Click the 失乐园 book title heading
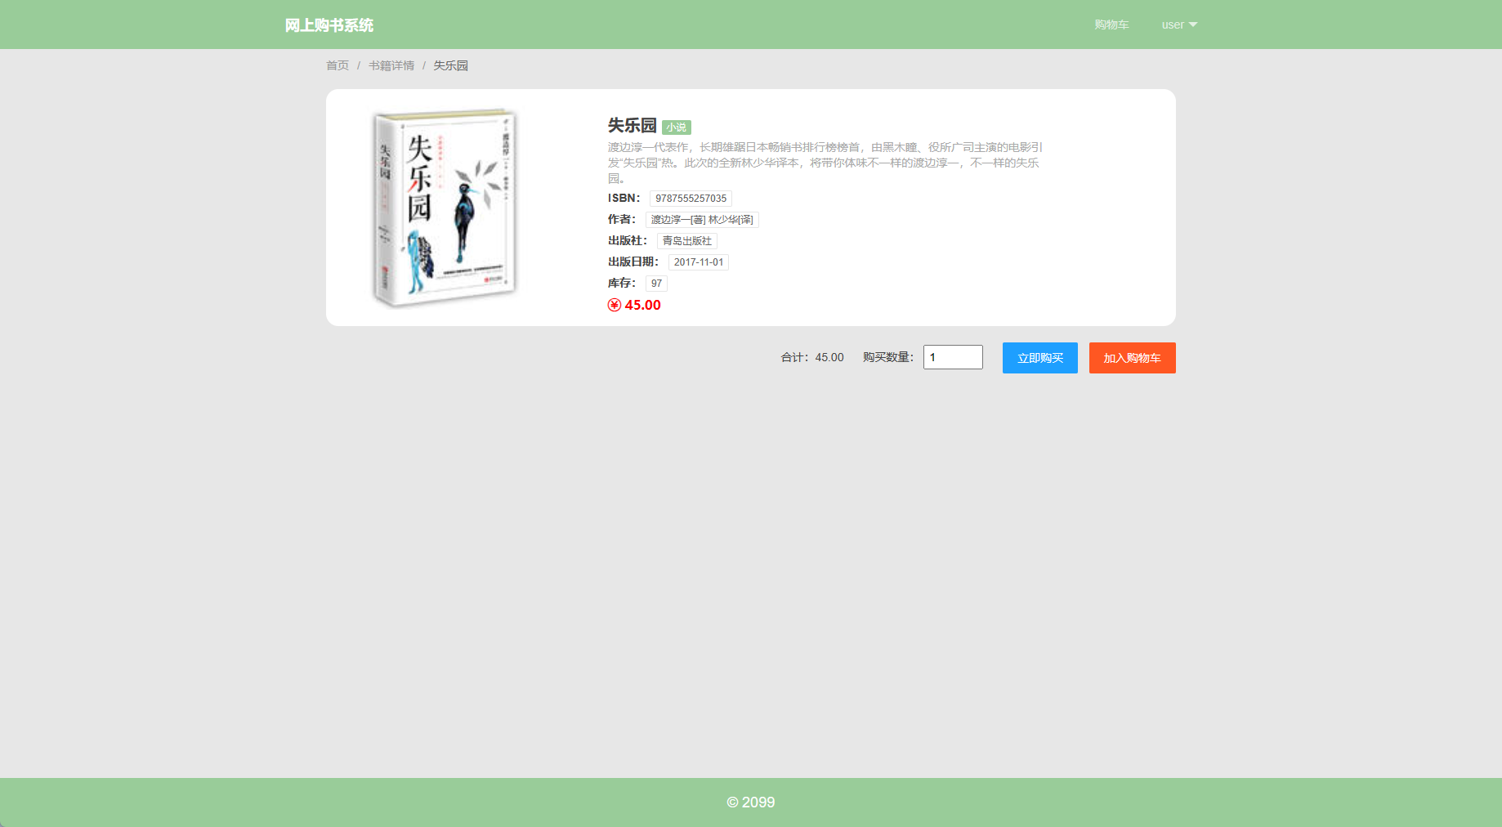 coord(631,125)
